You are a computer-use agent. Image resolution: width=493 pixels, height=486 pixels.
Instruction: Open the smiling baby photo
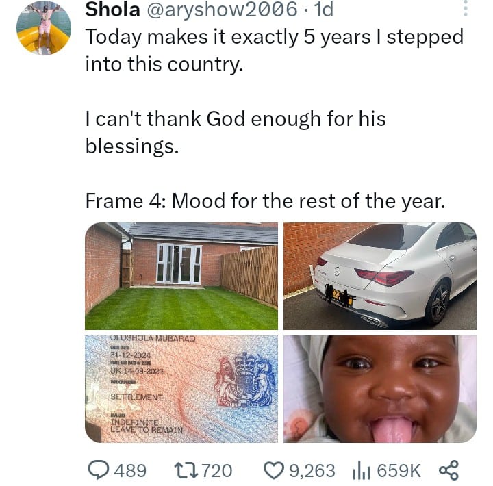380,389
